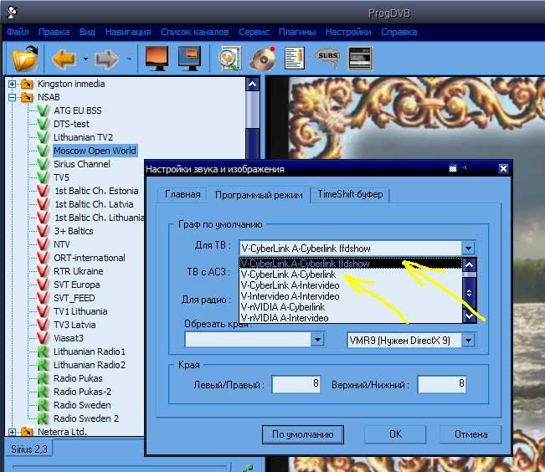Viewport: 545px width, 472px height.
Task: Open the program guide notepad icon
Action: click(x=294, y=58)
